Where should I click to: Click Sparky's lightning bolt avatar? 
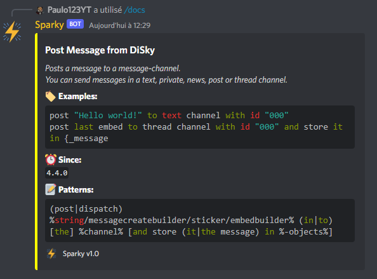pyautogui.click(x=12, y=32)
